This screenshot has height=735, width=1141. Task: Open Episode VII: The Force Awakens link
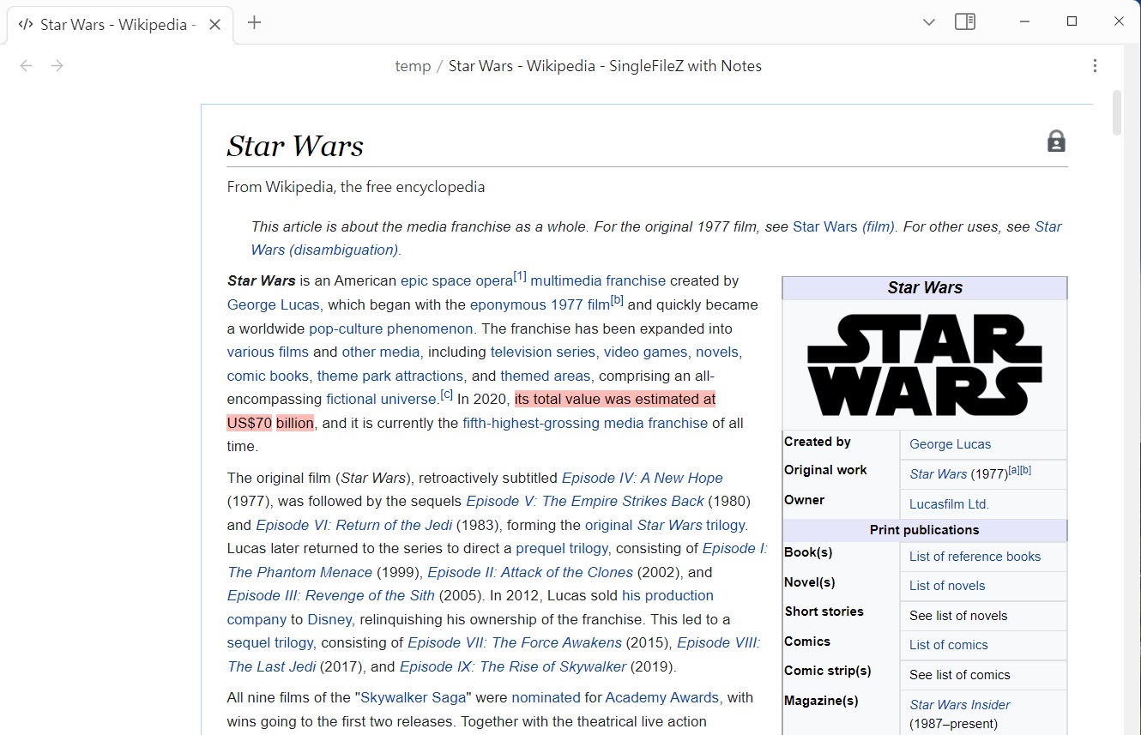tap(515, 642)
